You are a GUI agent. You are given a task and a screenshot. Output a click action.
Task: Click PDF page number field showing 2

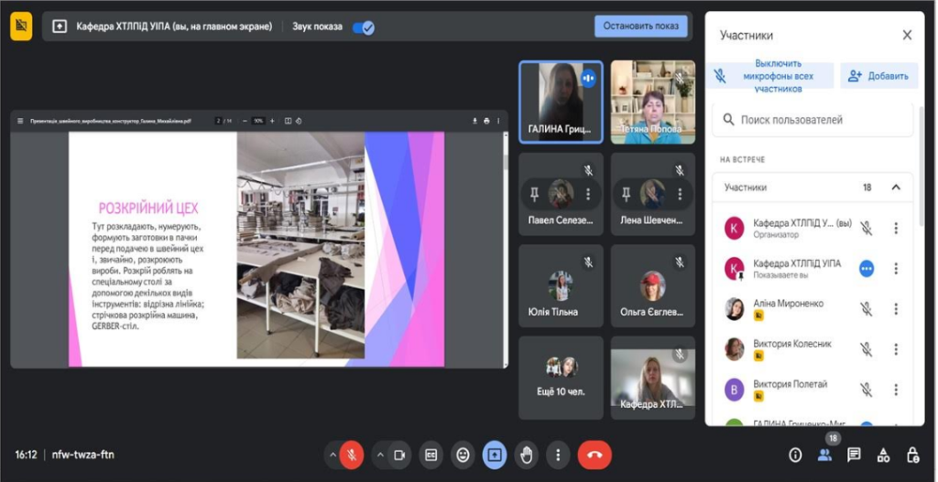coord(219,121)
